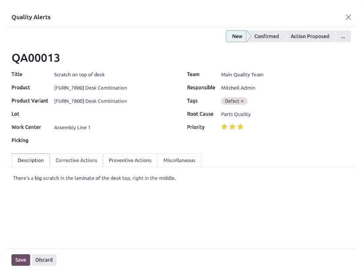
Task: Close the Quality Alerts dialog
Action: pyautogui.click(x=348, y=17)
